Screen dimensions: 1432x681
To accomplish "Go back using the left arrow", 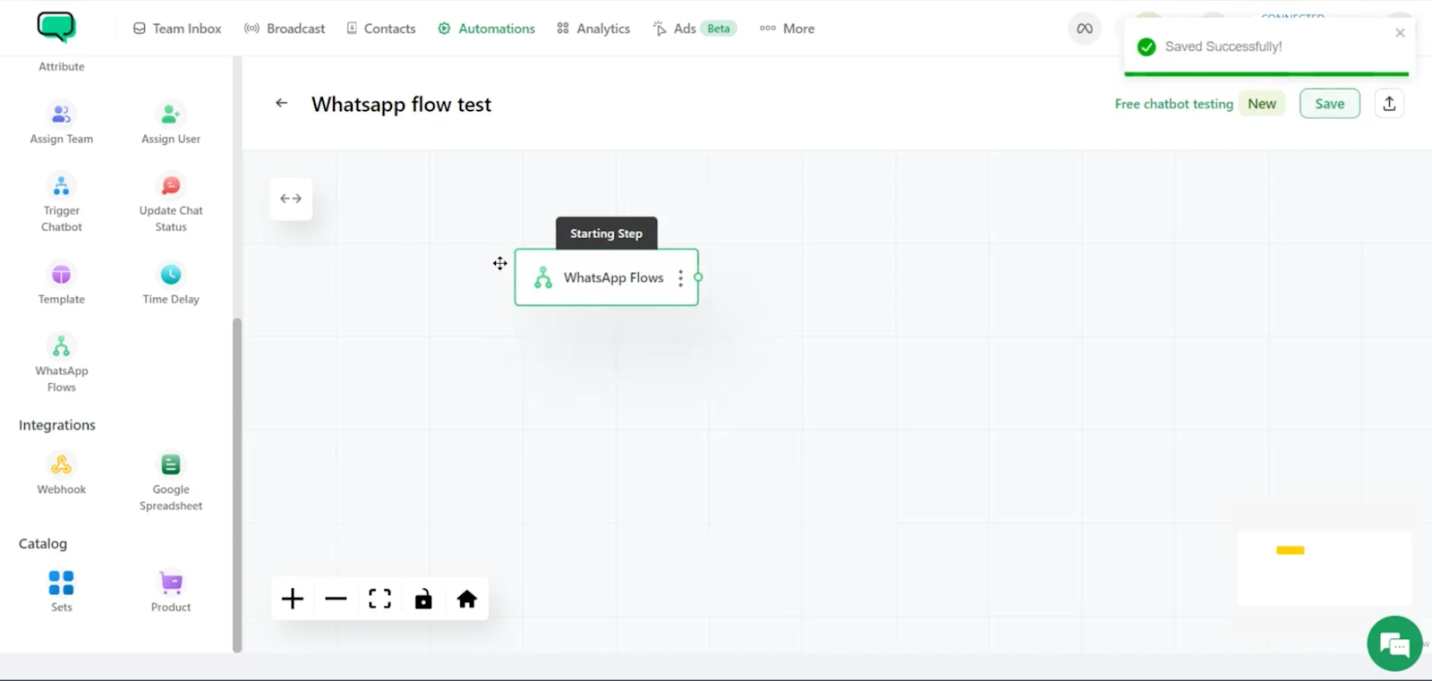I will [x=282, y=103].
